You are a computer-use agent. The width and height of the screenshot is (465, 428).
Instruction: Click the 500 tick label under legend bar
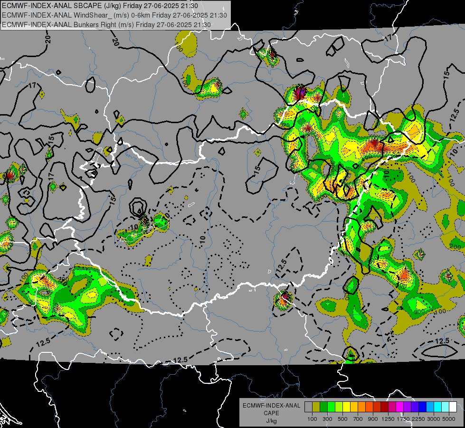342,419
